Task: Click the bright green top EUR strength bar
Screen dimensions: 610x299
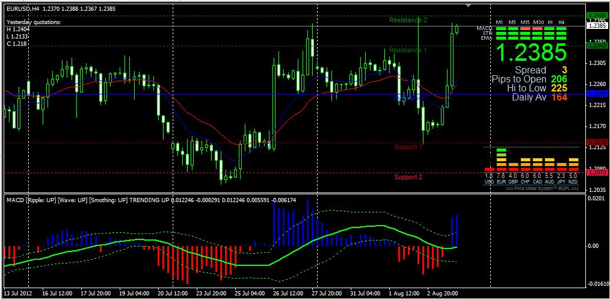Action: click(x=502, y=150)
